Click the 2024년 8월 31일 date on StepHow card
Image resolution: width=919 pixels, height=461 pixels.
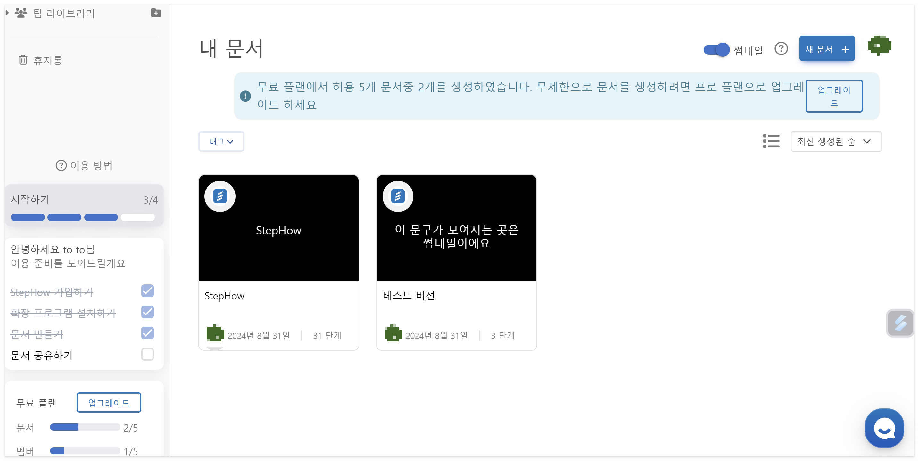tap(259, 335)
